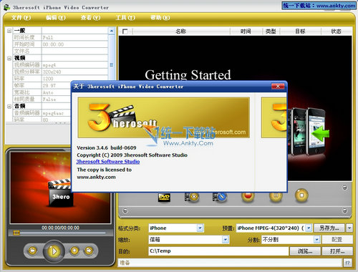Click the 时间长度 value 'Full'
Screen dimensions: 358x272
pos(48,37)
